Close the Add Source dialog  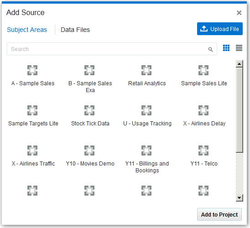[239, 13]
